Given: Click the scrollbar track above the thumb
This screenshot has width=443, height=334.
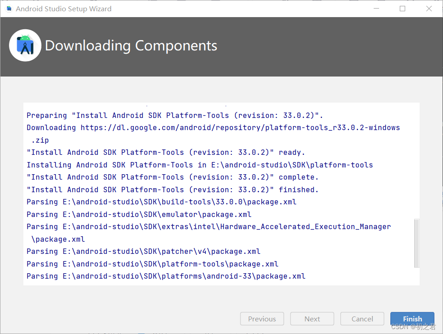Looking at the screenshot, I should coord(416,158).
